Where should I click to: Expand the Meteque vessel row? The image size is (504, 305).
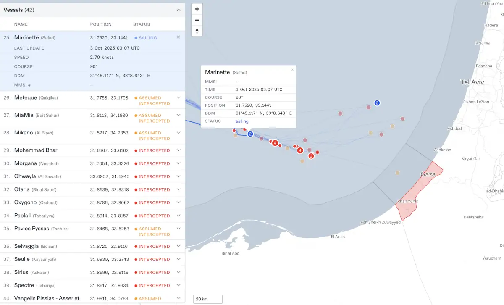click(x=178, y=97)
